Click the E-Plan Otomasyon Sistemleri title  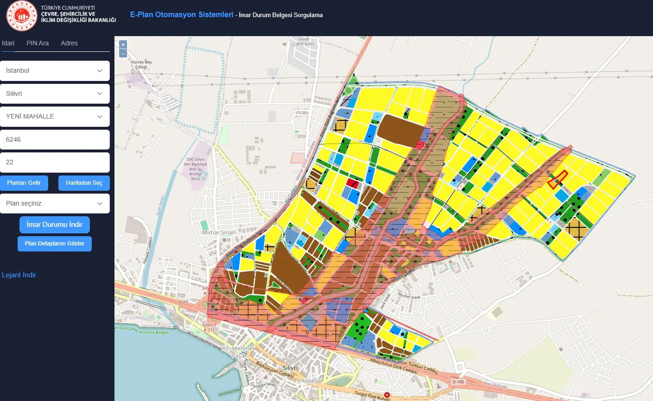[182, 14]
